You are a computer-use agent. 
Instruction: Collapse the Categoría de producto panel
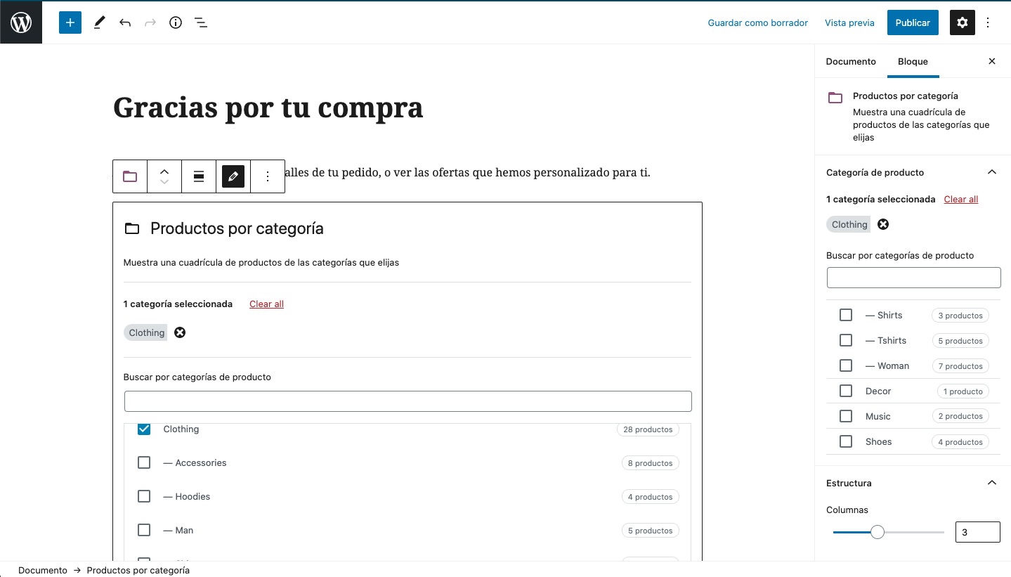pyautogui.click(x=991, y=172)
